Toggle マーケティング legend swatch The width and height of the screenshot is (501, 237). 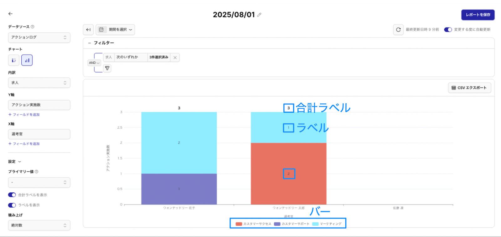pyautogui.click(x=315, y=224)
